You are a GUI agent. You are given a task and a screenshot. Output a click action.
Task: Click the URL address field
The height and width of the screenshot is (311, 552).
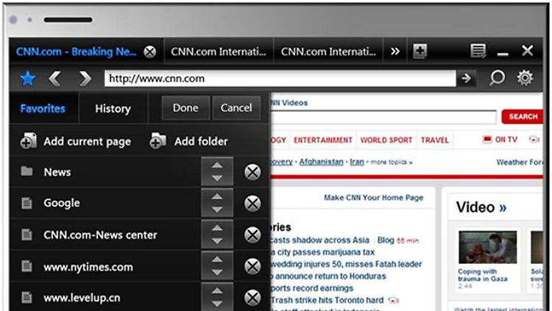280,78
